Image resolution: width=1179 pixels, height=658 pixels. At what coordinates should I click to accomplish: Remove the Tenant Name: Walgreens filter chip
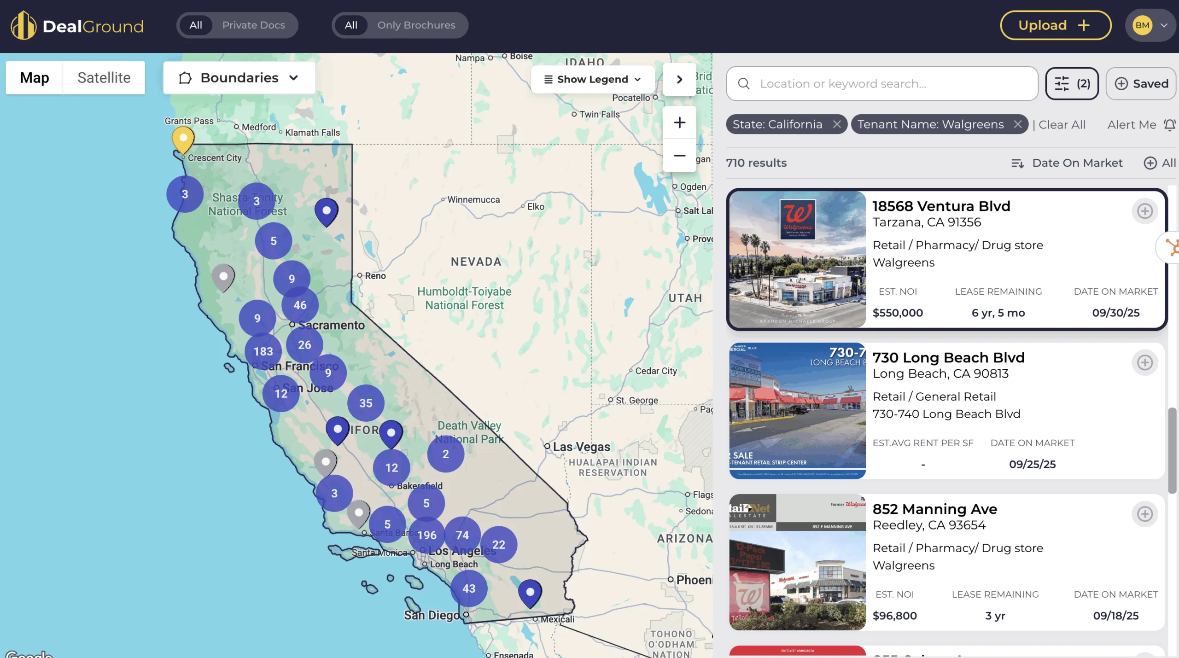pyautogui.click(x=1018, y=124)
